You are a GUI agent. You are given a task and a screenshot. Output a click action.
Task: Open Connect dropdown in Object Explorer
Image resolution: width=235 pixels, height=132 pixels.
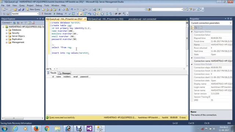7,23
